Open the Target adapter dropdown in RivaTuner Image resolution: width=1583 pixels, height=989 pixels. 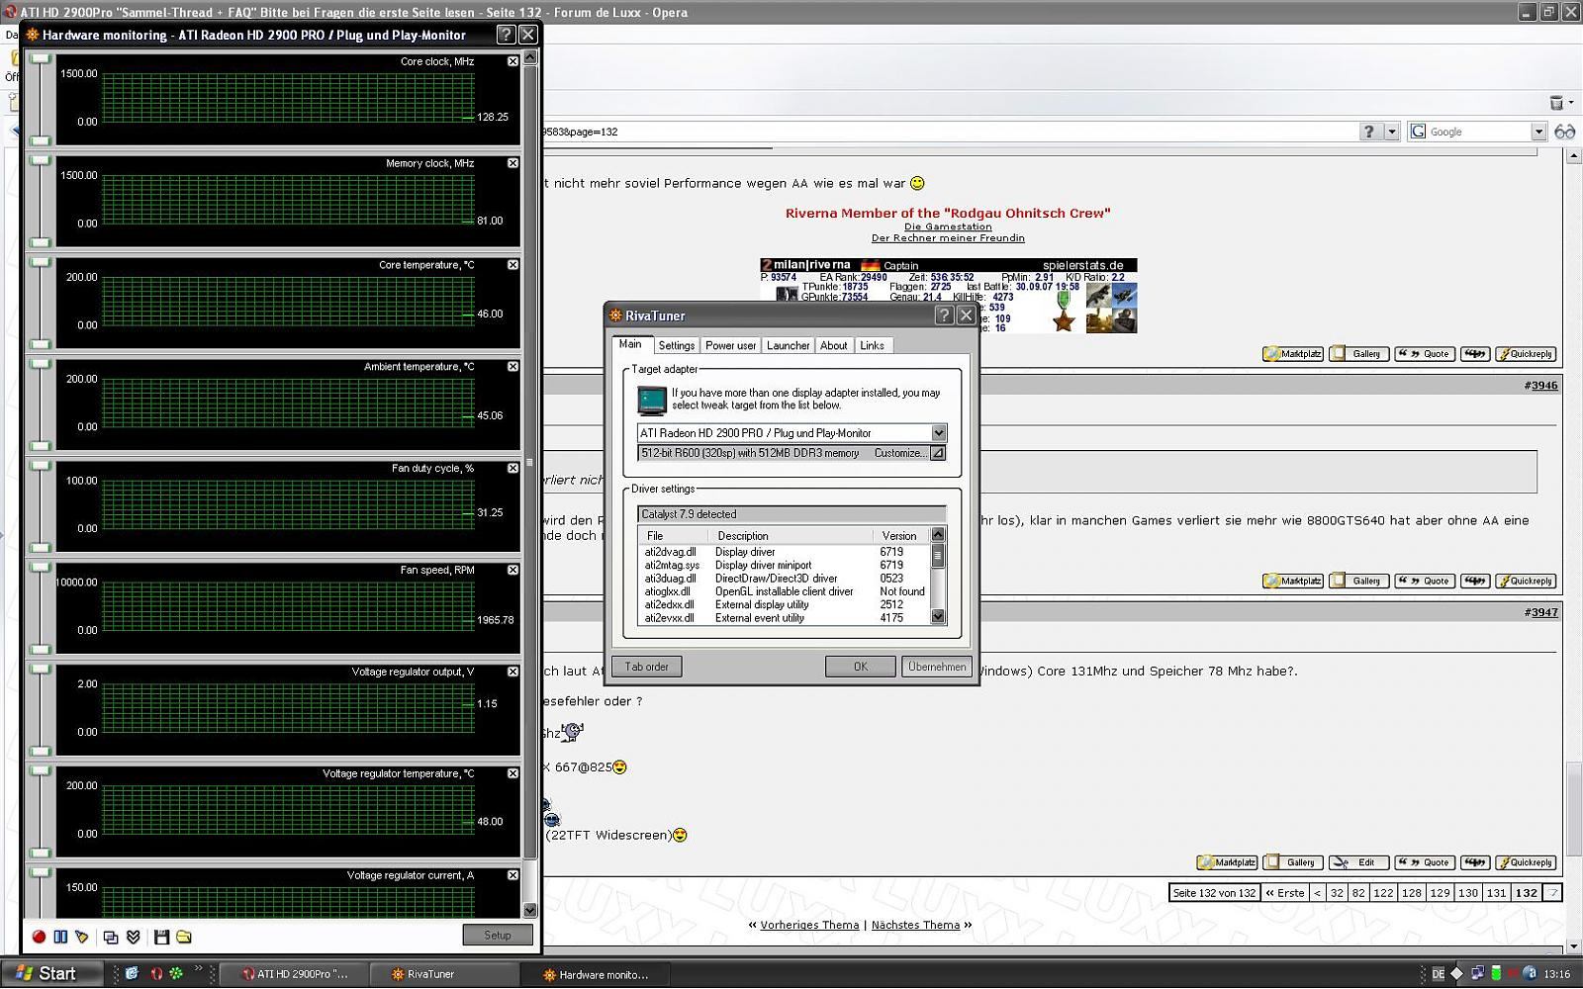(x=939, y=433)
